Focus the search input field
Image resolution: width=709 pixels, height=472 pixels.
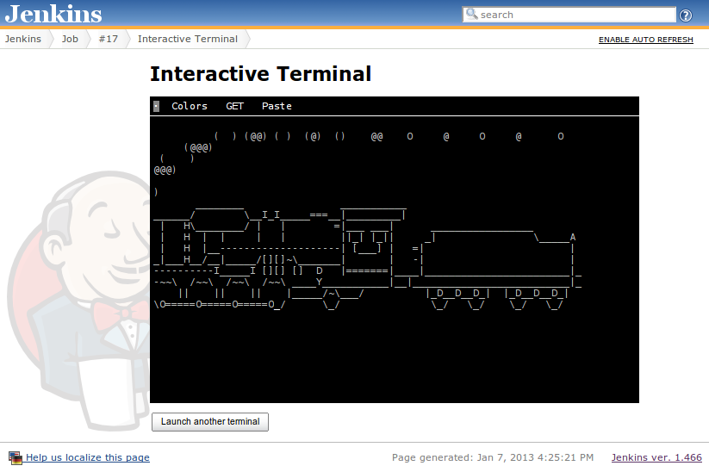click(x=569, y=15)
